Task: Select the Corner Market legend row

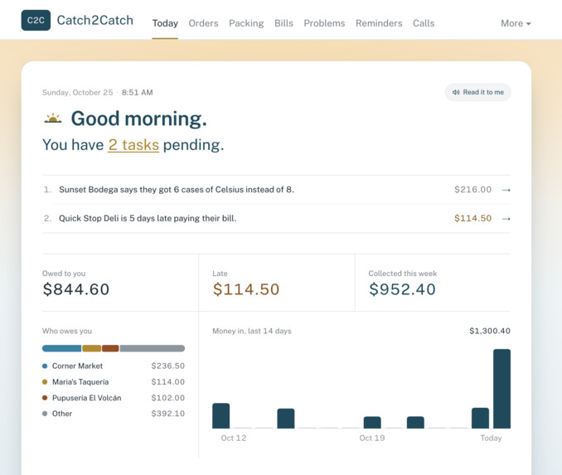Action: 114,366
